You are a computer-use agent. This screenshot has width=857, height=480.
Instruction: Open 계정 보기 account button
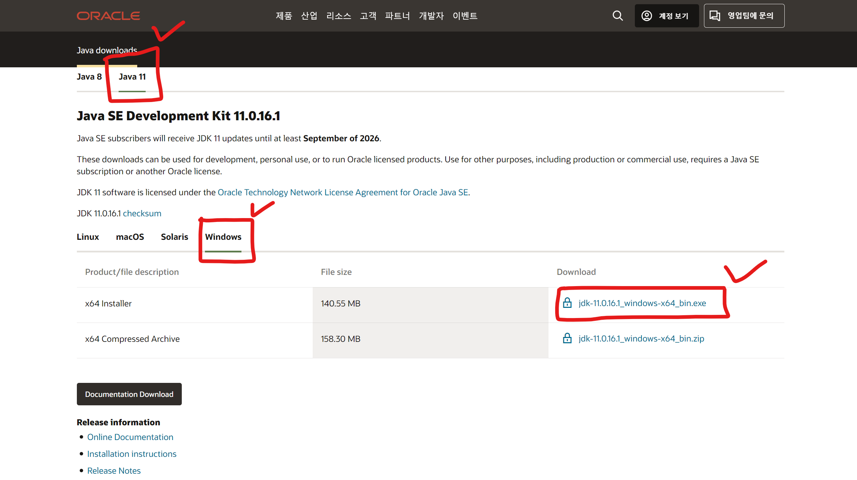[x=666, y=16]
